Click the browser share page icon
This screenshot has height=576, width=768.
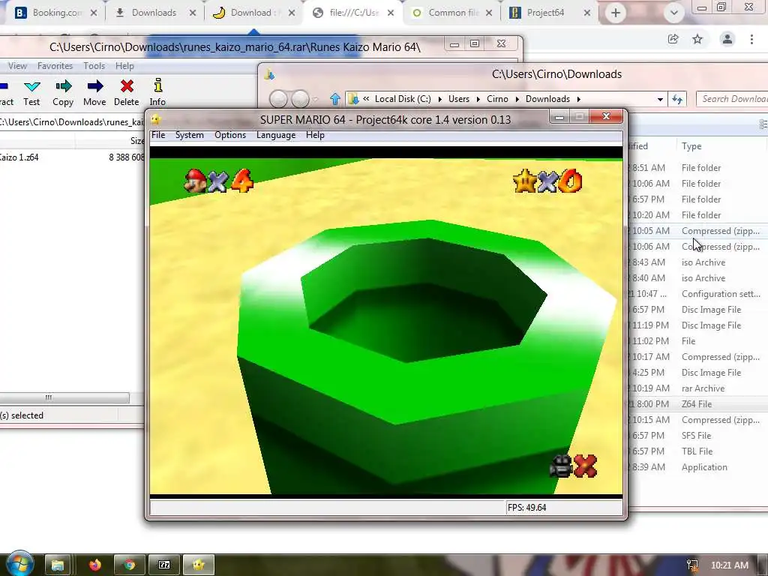tap(673, 39)
